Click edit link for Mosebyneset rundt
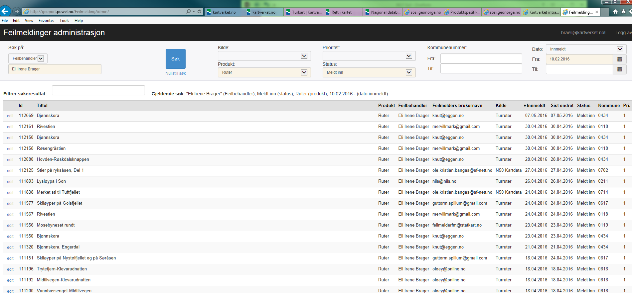 pos(10,226)
